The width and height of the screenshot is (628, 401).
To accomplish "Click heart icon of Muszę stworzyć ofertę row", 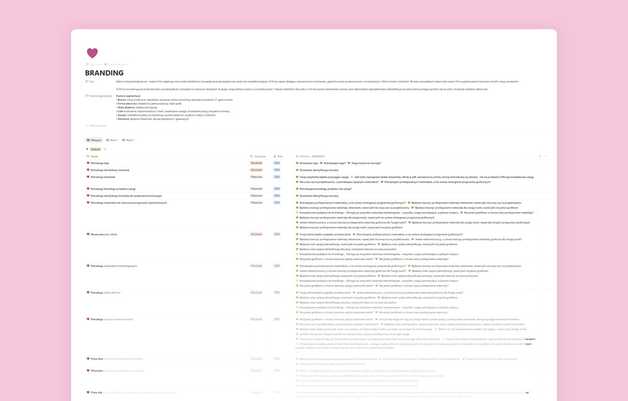I will (x=88, y=234).
